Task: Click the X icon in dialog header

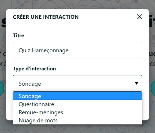Action: [139, 17]
